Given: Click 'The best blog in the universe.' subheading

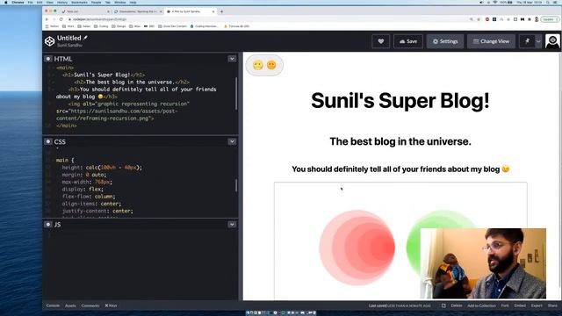Looking at the screenshot, I should pos(400,141).
